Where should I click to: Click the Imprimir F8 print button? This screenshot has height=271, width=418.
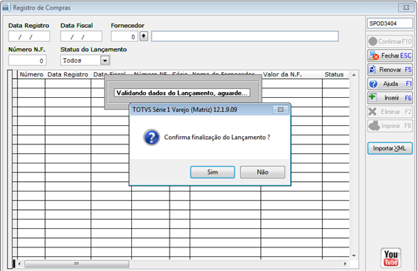[390, 126]
